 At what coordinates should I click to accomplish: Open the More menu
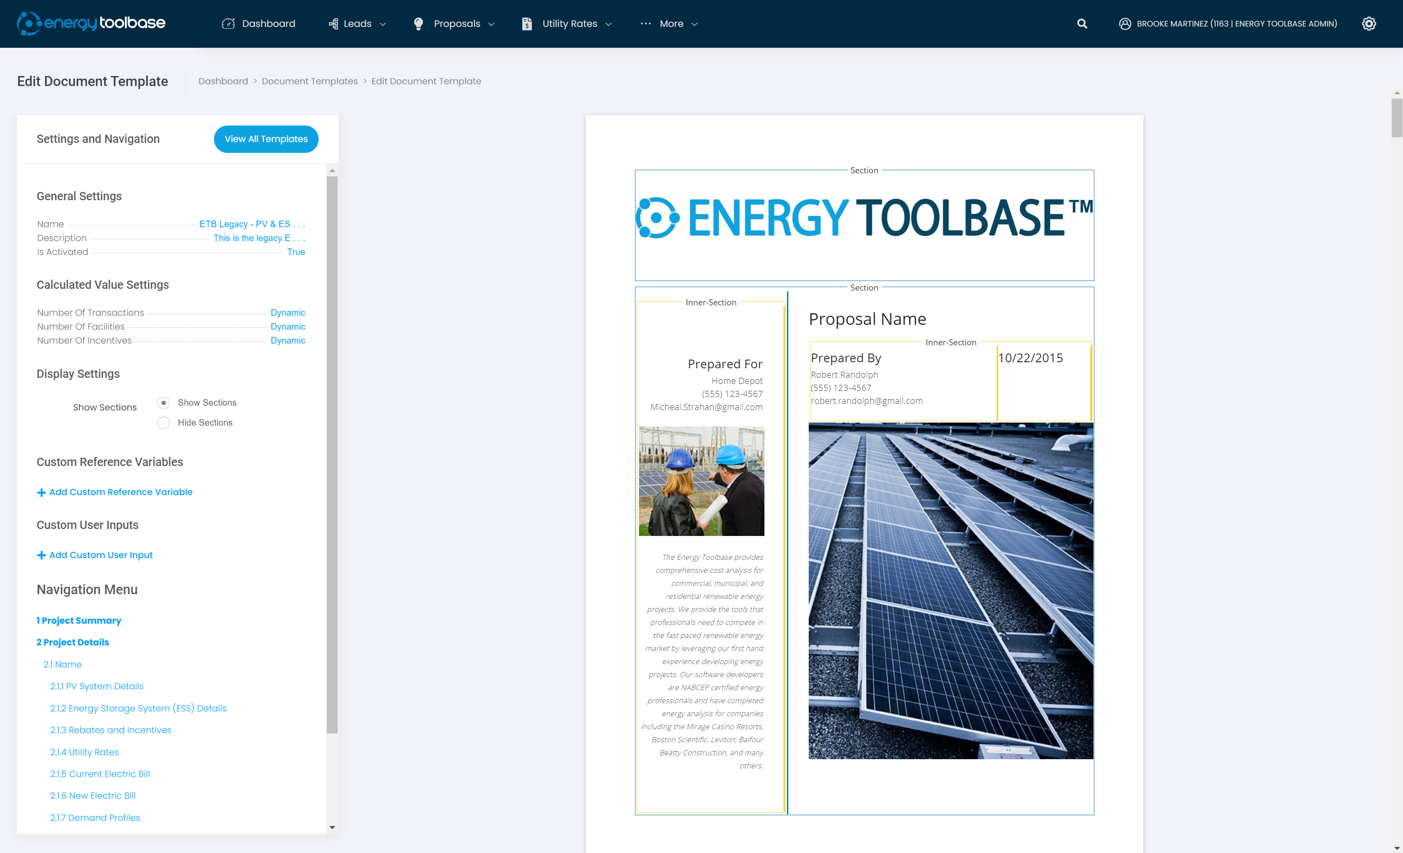(x=669, y=24)
